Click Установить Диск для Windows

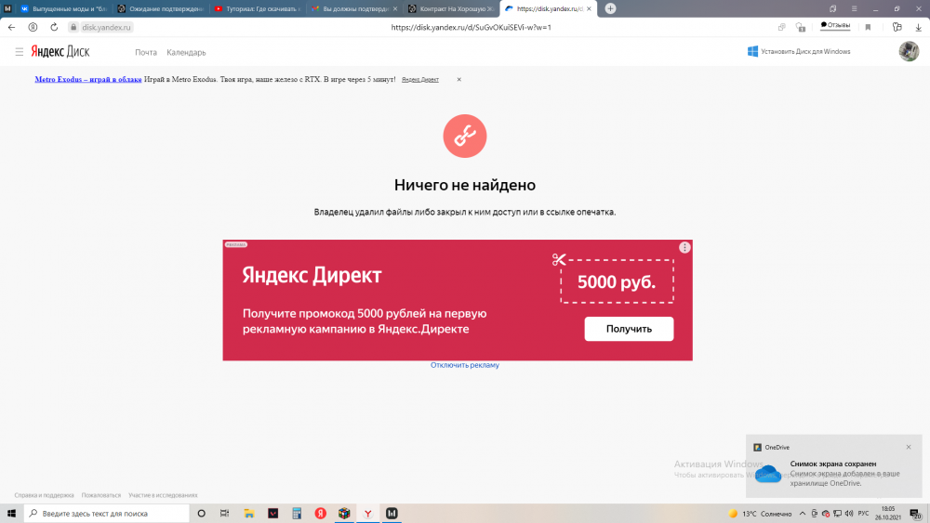click(x=799, y=51)
